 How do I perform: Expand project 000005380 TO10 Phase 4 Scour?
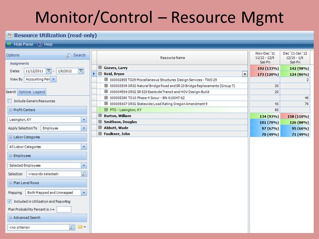tap(106, 98)
